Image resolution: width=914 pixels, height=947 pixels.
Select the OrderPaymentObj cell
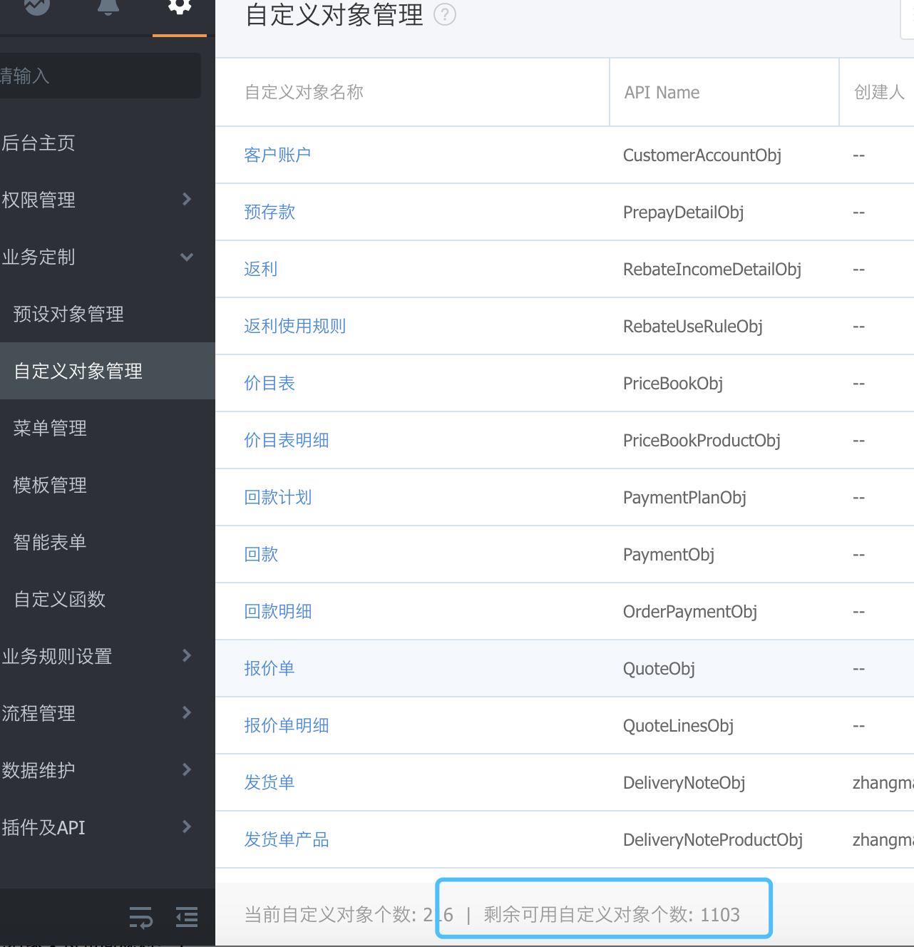(690, 612)
